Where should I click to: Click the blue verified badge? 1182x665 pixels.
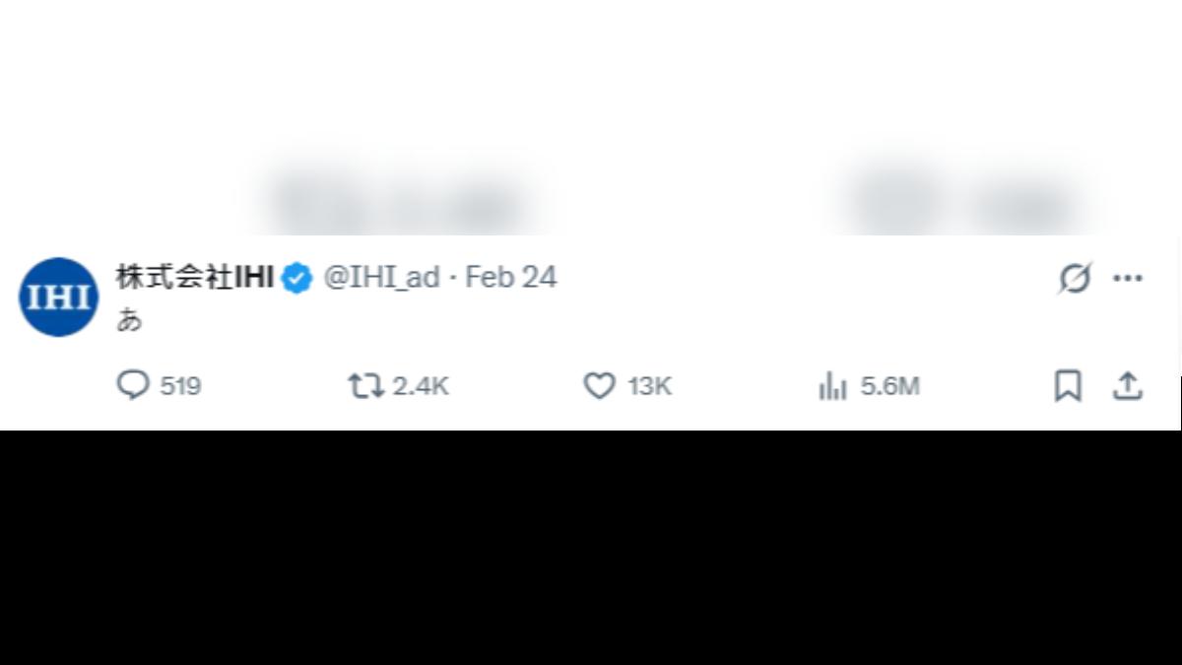coord(297,279)
